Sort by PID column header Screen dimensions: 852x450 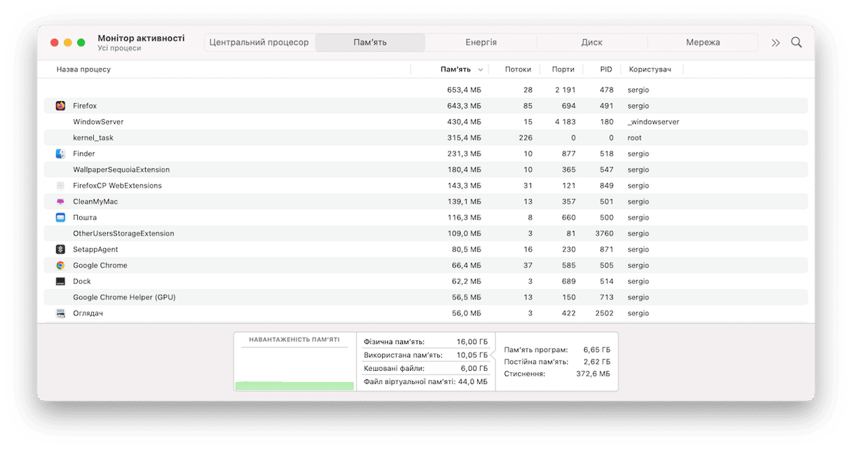[606, 69]
